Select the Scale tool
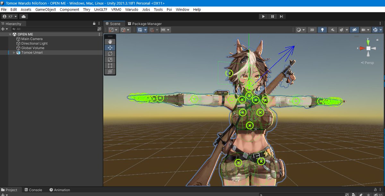This screenshot has width=385, height=196. pos(110,60)
